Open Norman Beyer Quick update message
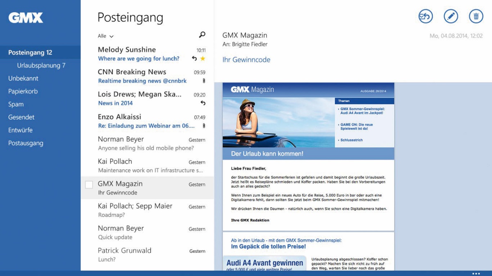This screenshot has height=276, width=492. pos(147,232)
